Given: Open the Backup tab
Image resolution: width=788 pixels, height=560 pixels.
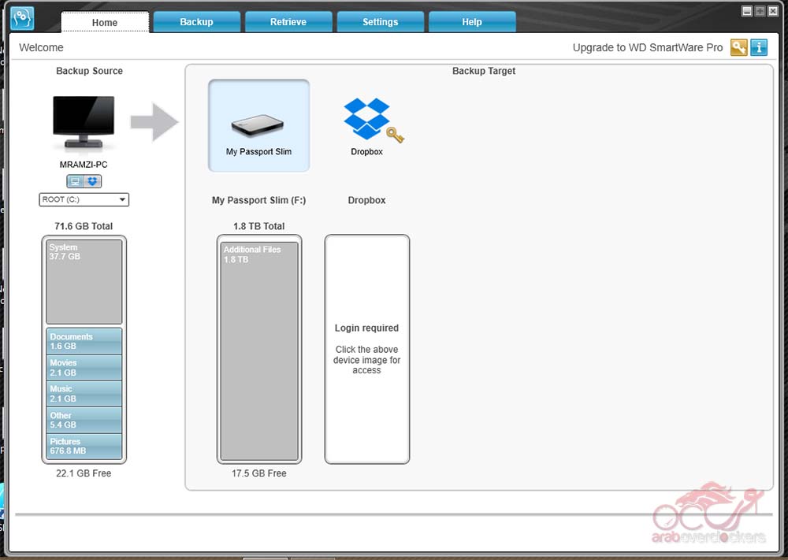Looking at the screenshot, I should 196,22.
